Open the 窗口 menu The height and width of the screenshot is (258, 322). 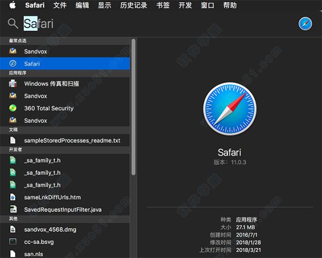point(208,5)
